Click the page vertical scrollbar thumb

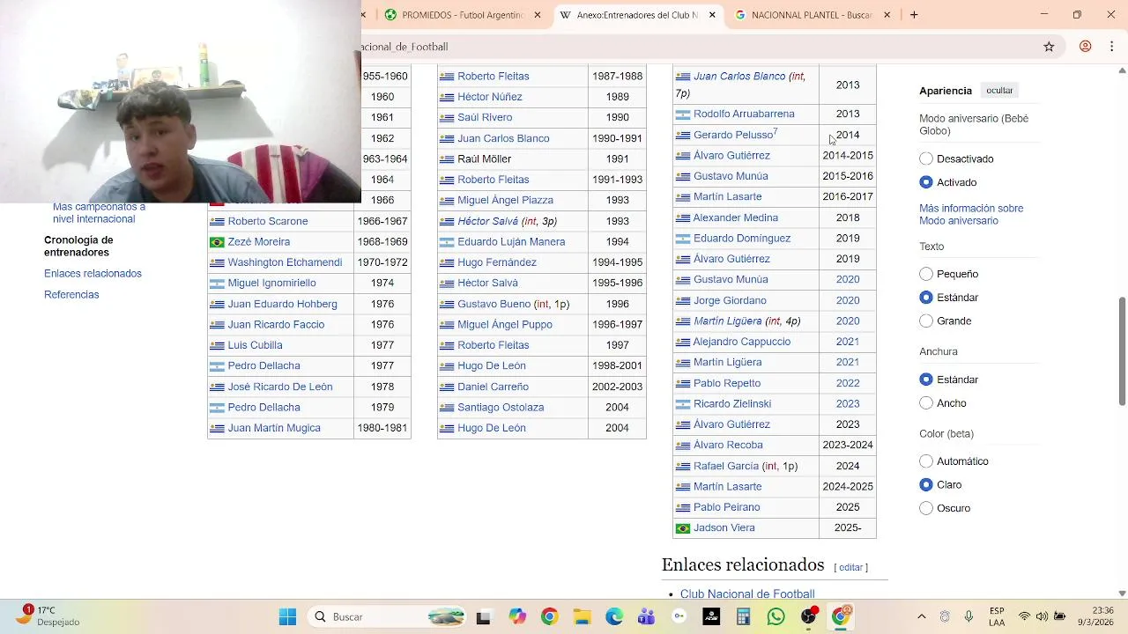point(1122,352)
